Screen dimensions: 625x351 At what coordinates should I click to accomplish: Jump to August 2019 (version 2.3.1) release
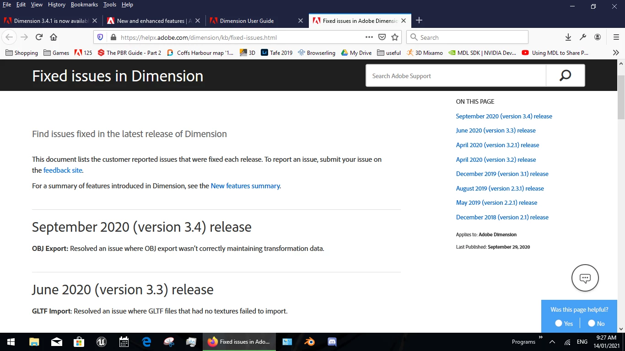tap(500, 188)
